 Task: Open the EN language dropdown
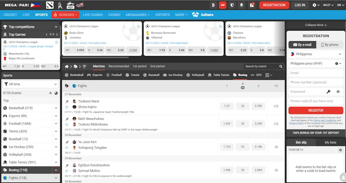[341, 5]
